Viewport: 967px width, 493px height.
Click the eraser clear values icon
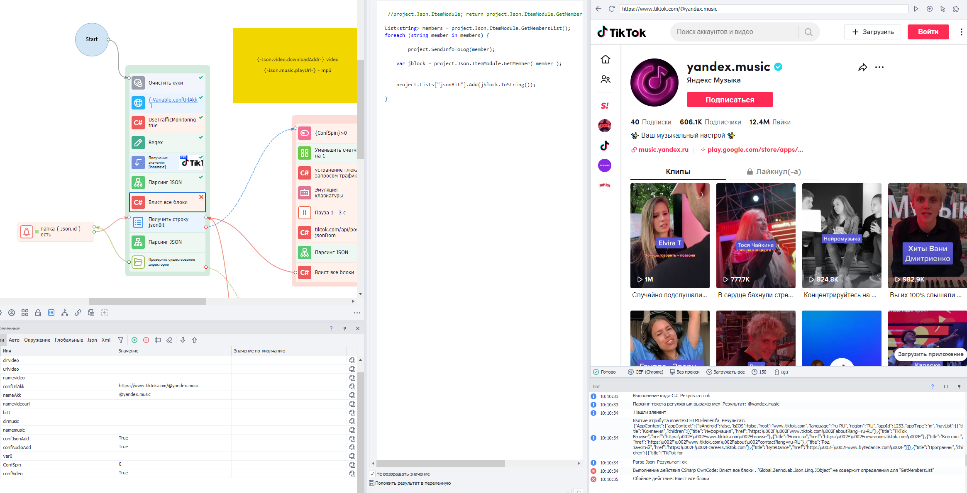(169, 340)
